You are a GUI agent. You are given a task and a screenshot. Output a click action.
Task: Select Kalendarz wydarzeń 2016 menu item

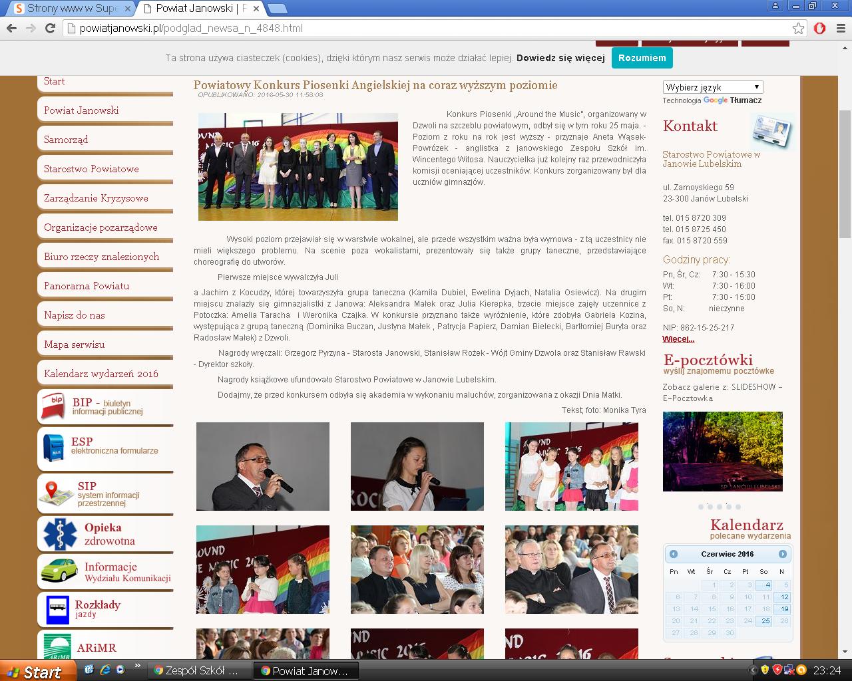[101, 374]
